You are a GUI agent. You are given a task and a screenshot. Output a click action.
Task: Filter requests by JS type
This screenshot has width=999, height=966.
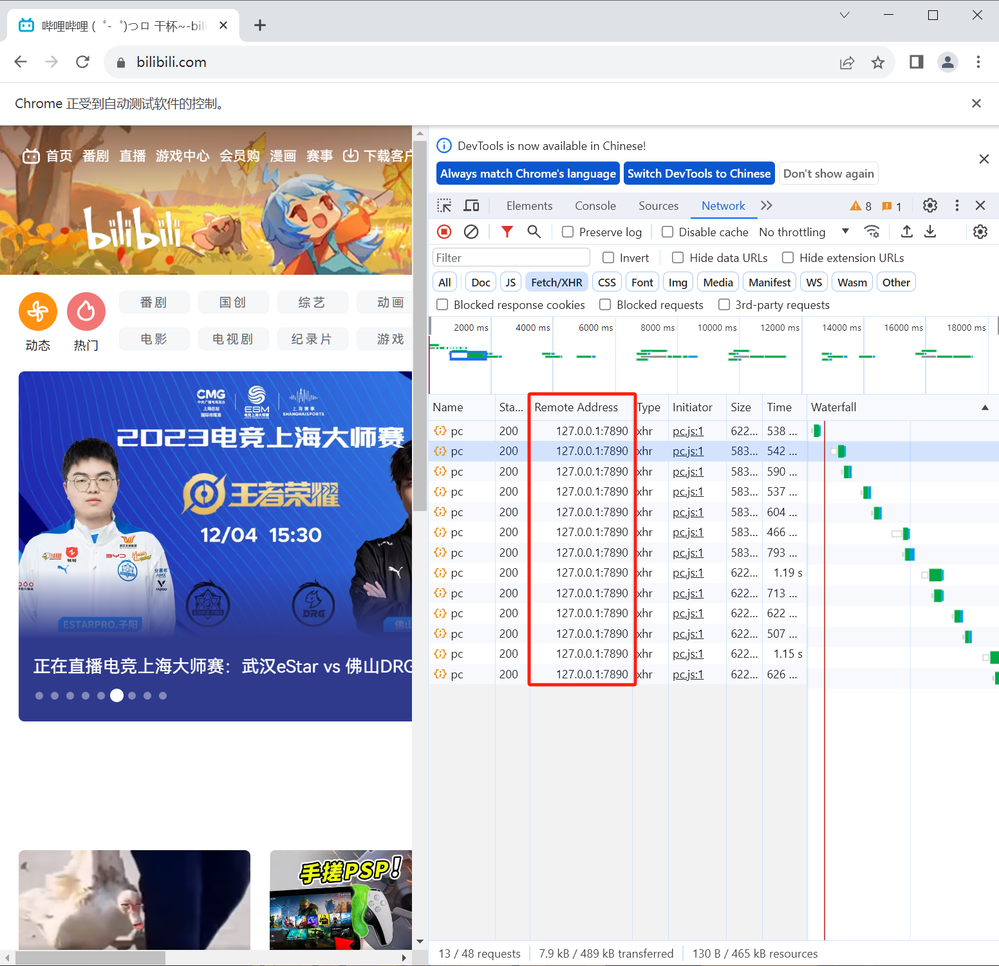pyautogui.click(x=510, y=283)
